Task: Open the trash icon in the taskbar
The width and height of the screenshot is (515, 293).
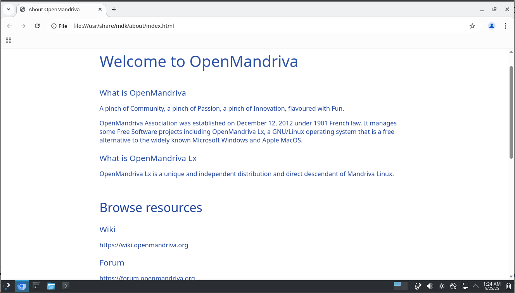Action: [508, 286]
